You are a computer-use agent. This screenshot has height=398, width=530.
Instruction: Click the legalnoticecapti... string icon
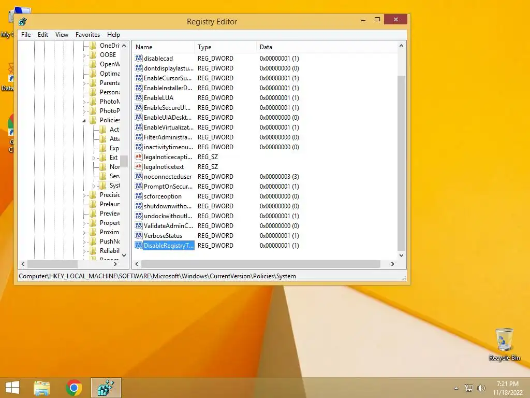(x=139, y=157)
